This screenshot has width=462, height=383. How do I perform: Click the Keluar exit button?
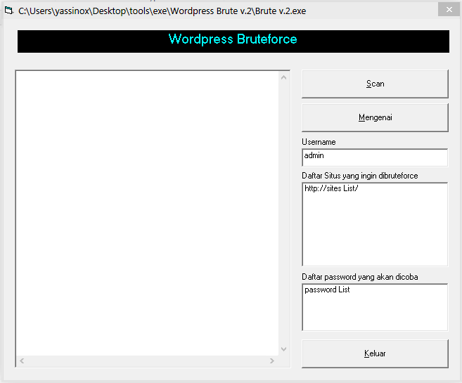(375, 353)
